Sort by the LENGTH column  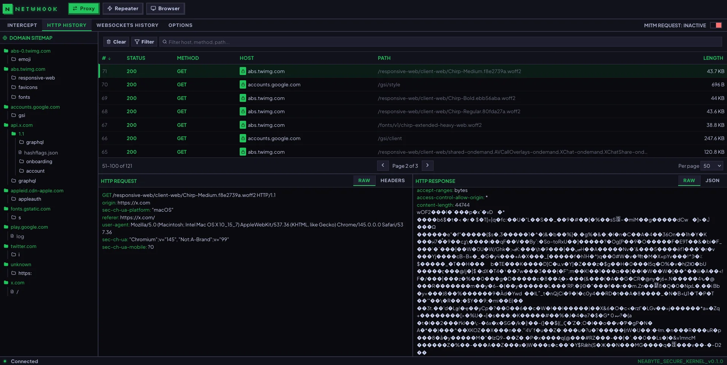pyautogui.click(x=713, y=58)
